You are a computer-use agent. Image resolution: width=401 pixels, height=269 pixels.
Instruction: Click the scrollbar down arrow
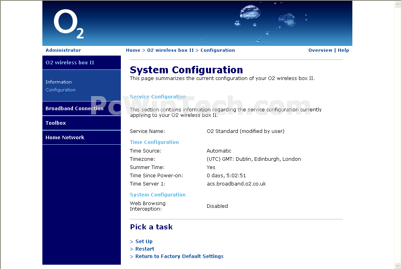(x=398, y=265)
